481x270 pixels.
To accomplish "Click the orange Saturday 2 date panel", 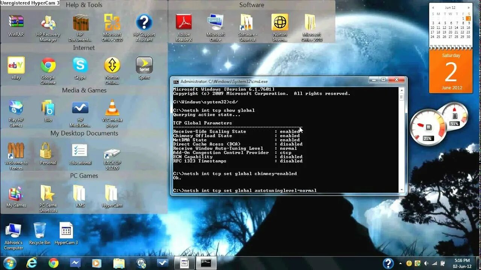I will point(451,71).
